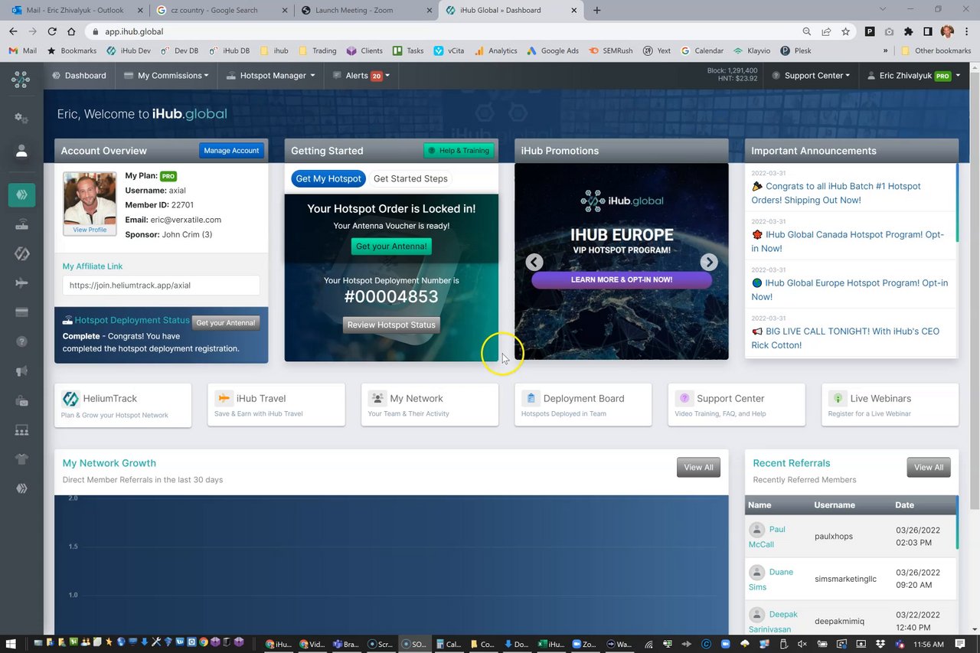Open the iHub Travel card

[x=276, y=405]
